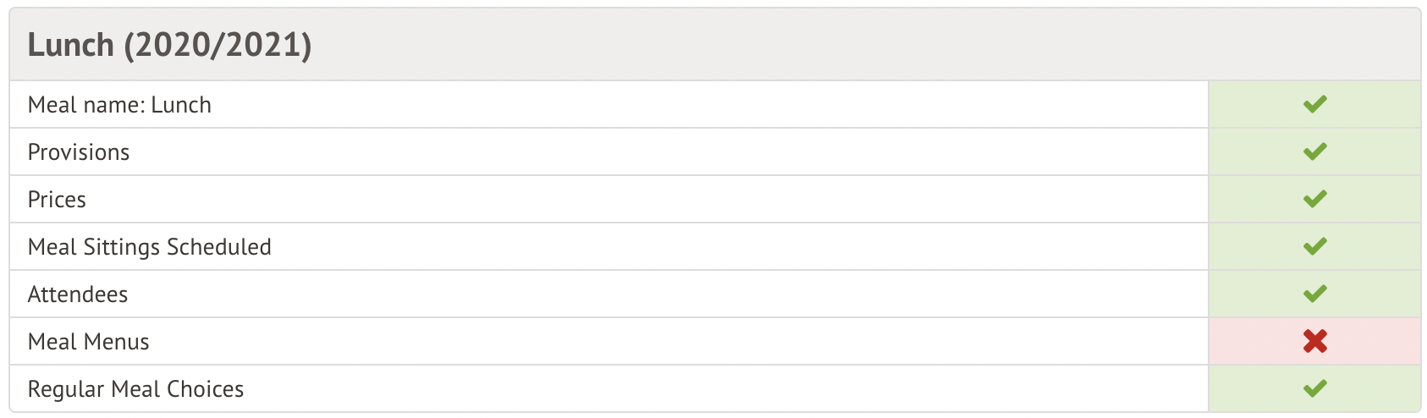Click the Meal Sittings Scheduled checkmark
Viewport: 1427px width, 418px height.
(x=1314, y=246)
